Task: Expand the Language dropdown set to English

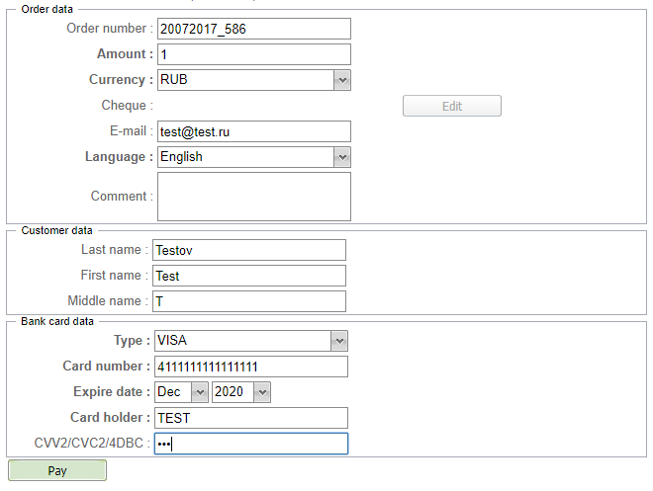Action: pos(253,157)
